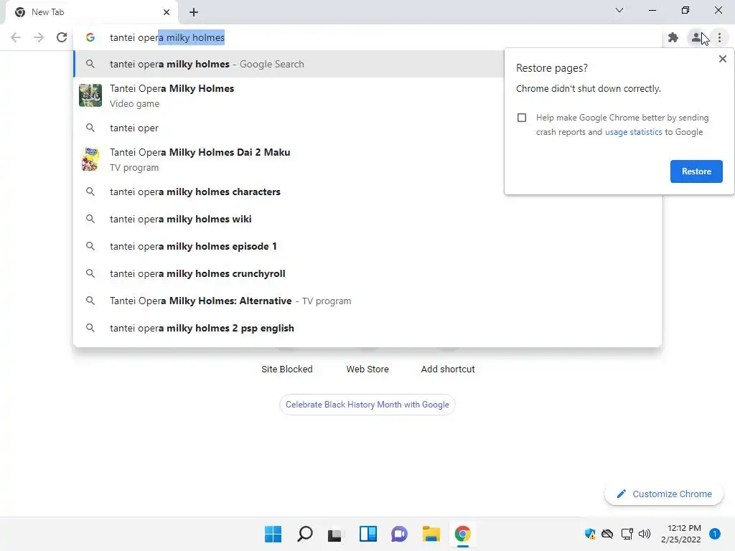Viewport: 735px width, 551px height.
Task: Open Task View on the taskbar
Action: pos(336,534)
